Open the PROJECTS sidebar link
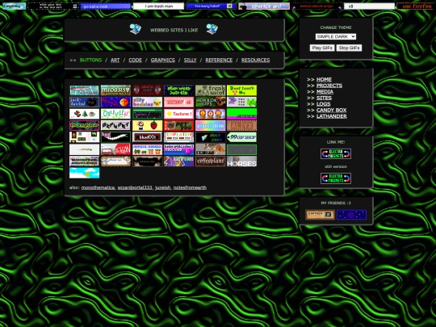436x327 pixels. 329,86
